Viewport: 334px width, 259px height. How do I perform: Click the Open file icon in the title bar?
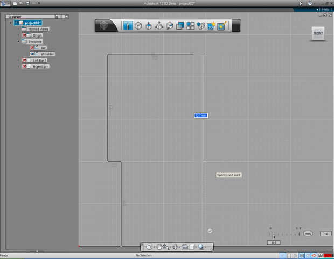21,3
